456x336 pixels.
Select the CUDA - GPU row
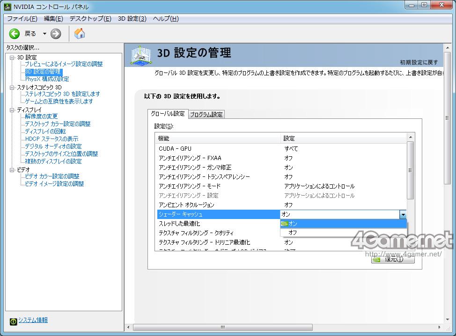click(x=281, y=148)
